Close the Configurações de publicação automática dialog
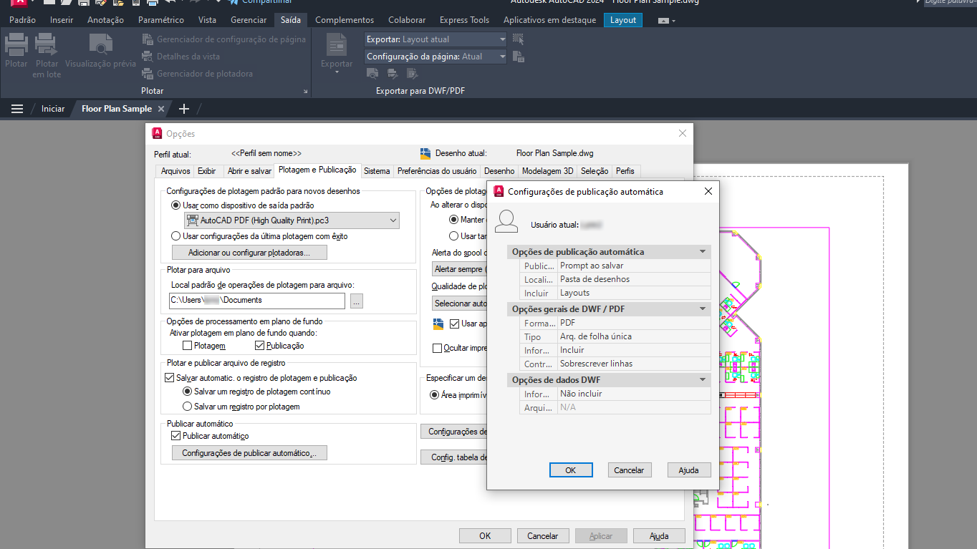 (708, 191)
